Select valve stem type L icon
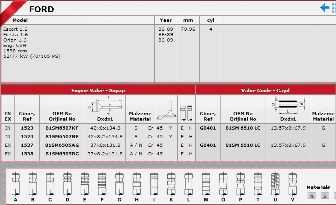 pyautogui.click(x=189, y=184)
